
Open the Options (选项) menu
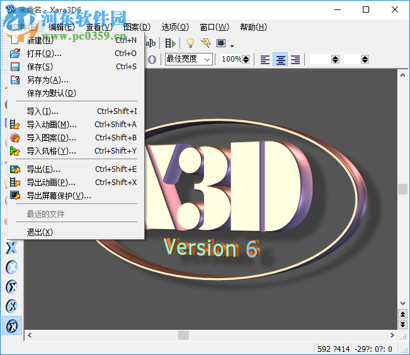(175, 27)
